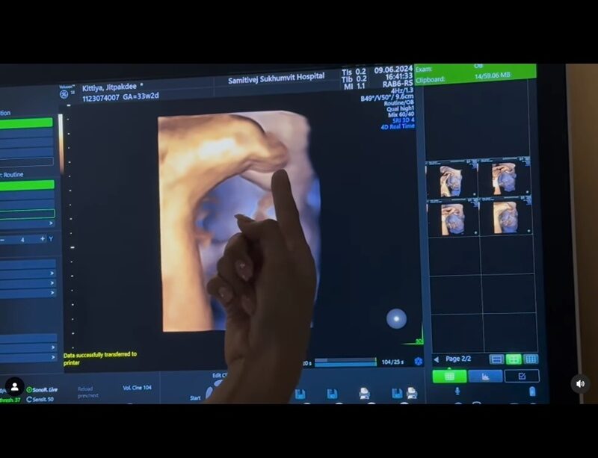Screen dimensions: 598x458
Task: Click the blue snowflake icon beside 104/25 s
Action: [419, 361]
